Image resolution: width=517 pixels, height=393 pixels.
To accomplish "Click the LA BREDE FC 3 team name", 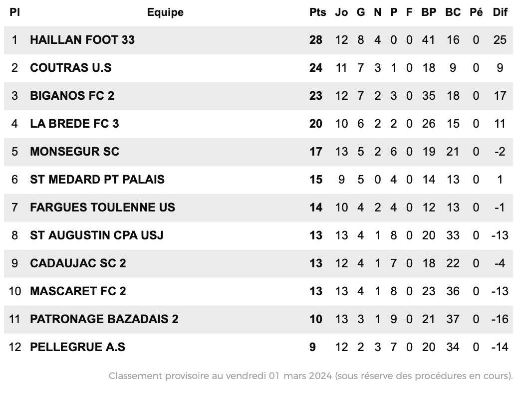I will [x=74, y=124].
